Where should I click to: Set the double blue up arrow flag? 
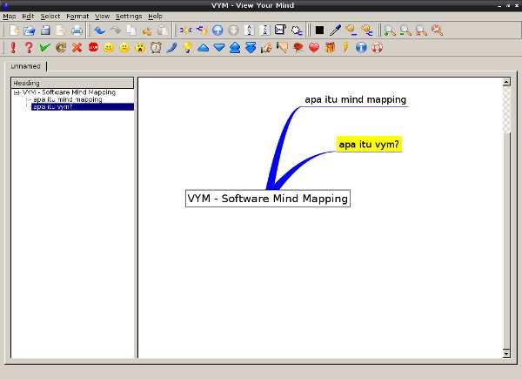(x=235, y=48)
